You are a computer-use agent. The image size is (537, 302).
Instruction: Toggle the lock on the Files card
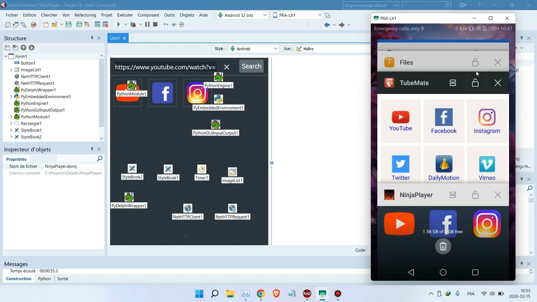pyautogui.click(x=475, y=62)
